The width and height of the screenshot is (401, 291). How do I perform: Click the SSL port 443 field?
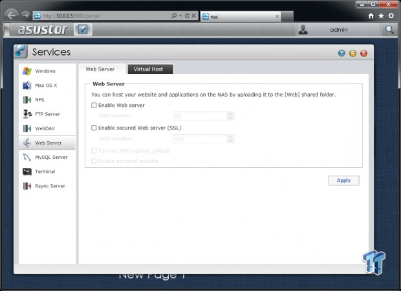point(200,139)
